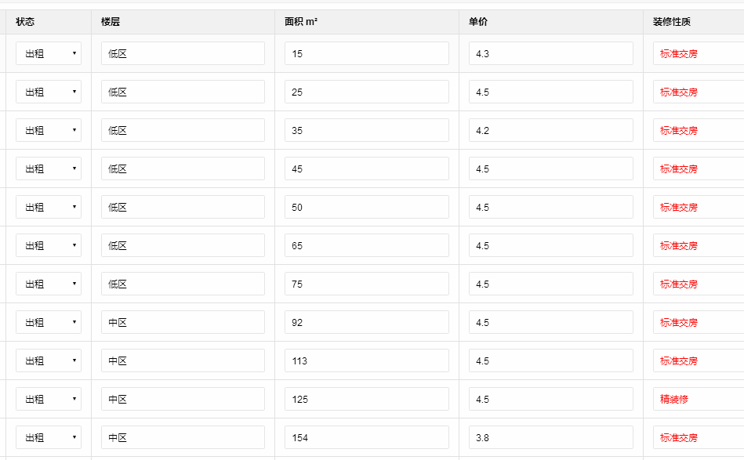
Task: Focus the unit price field showing 4.3
Action: pos(550,53)
